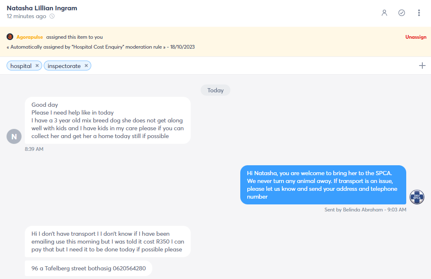This screenshot has height=279, width=431.
Task: Open the three-dot more options menu
Action: tap(419, 13)
